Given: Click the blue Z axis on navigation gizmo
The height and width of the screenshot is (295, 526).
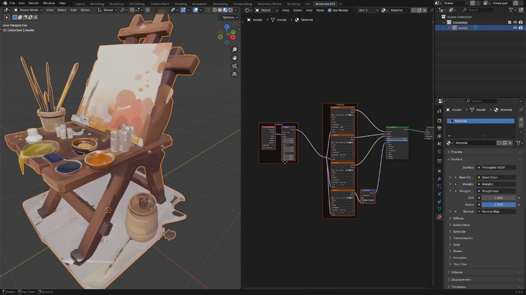Looking at the screenshot, I should tap(227, 27).
